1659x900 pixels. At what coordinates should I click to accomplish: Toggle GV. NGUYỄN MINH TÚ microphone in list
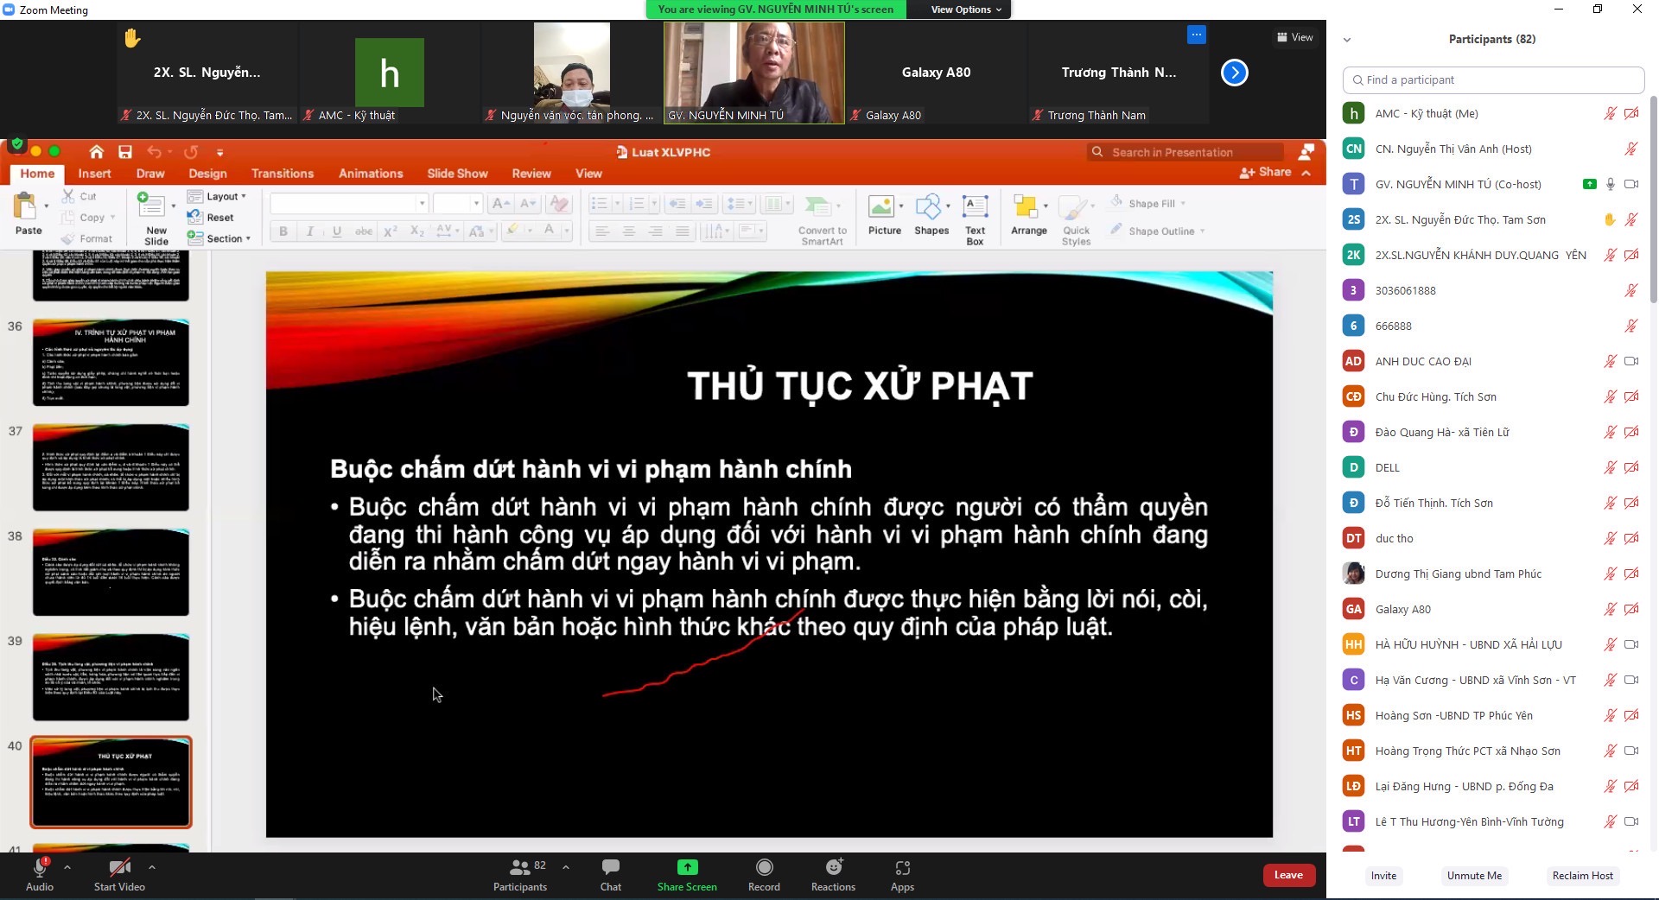(x=1610, y=184)
